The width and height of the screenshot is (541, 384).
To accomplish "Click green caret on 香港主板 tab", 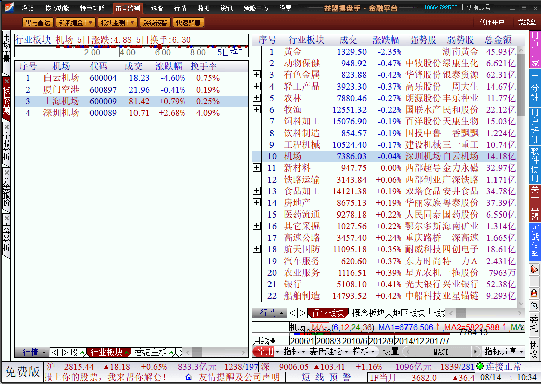I will pyautogui.click(x=171, y=353).
